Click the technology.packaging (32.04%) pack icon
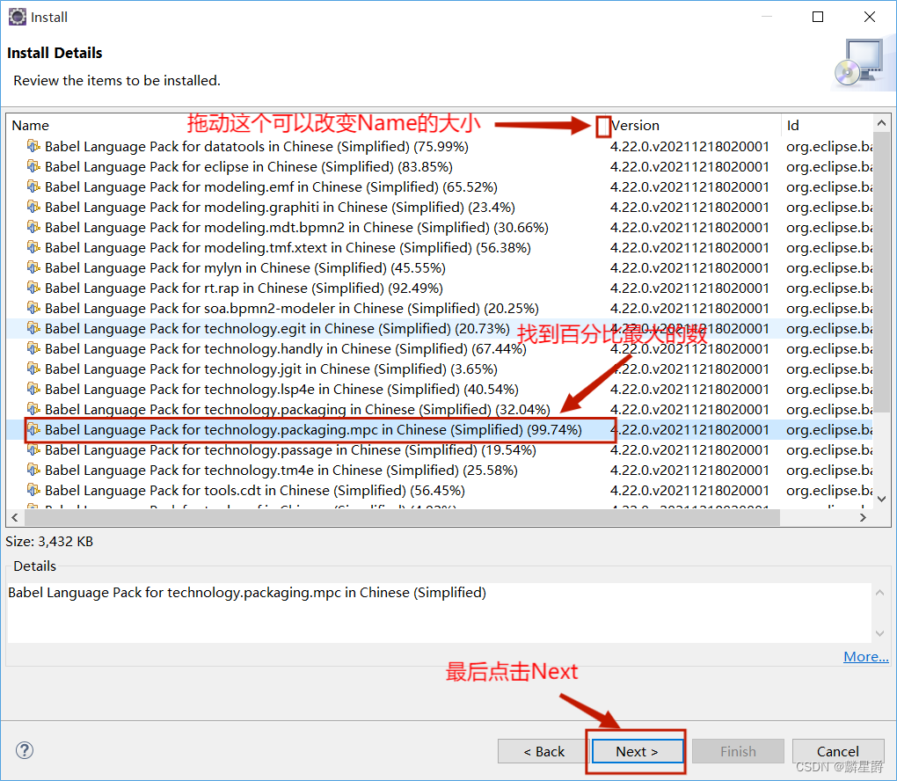897x781 pixels. click(33, 409)
